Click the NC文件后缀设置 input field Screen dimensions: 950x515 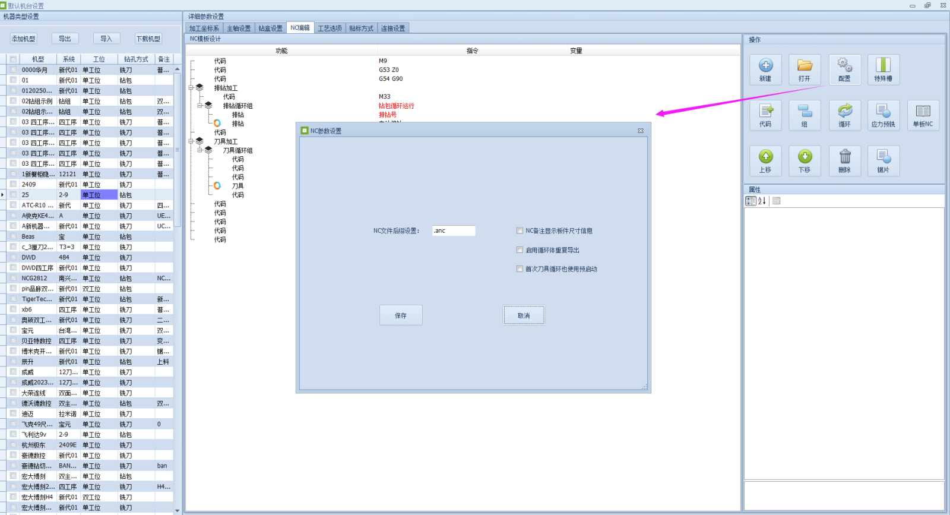(454, 230)
